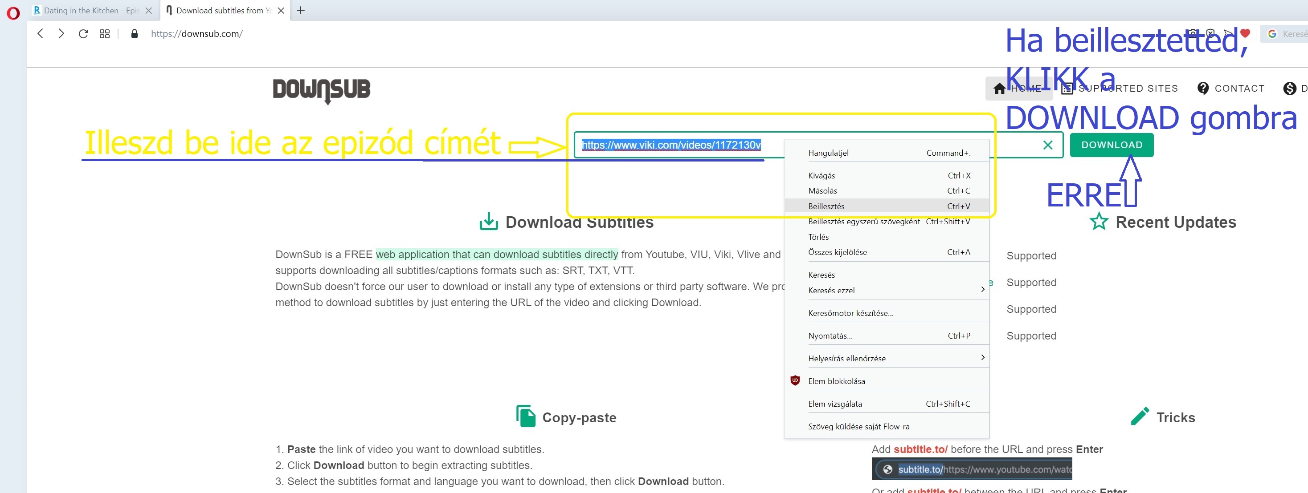Click the first Supported entry under Recent Updates
The image size is (1308, 493).
pos(1031,256)
